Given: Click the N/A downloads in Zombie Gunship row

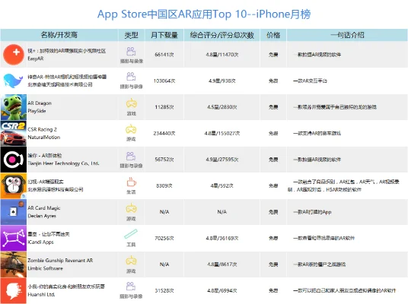Looking at the screenshot, I should click(164, 264).
